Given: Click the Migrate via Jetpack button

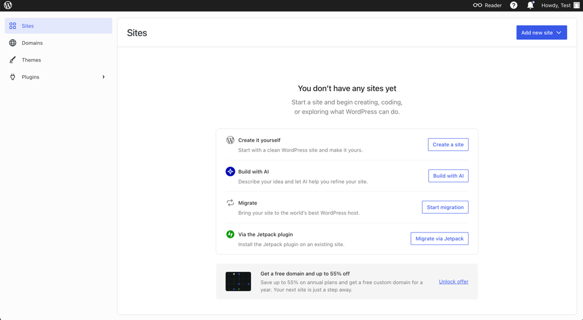Looking at the screenshot, I should [440, 239].
